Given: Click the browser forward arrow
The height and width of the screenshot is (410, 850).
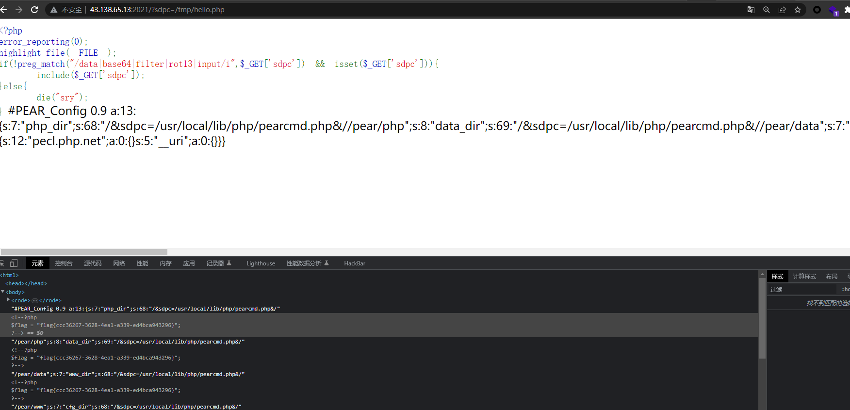Looking at the screenshot, I should pyautogui.click(x=19, y=10).
